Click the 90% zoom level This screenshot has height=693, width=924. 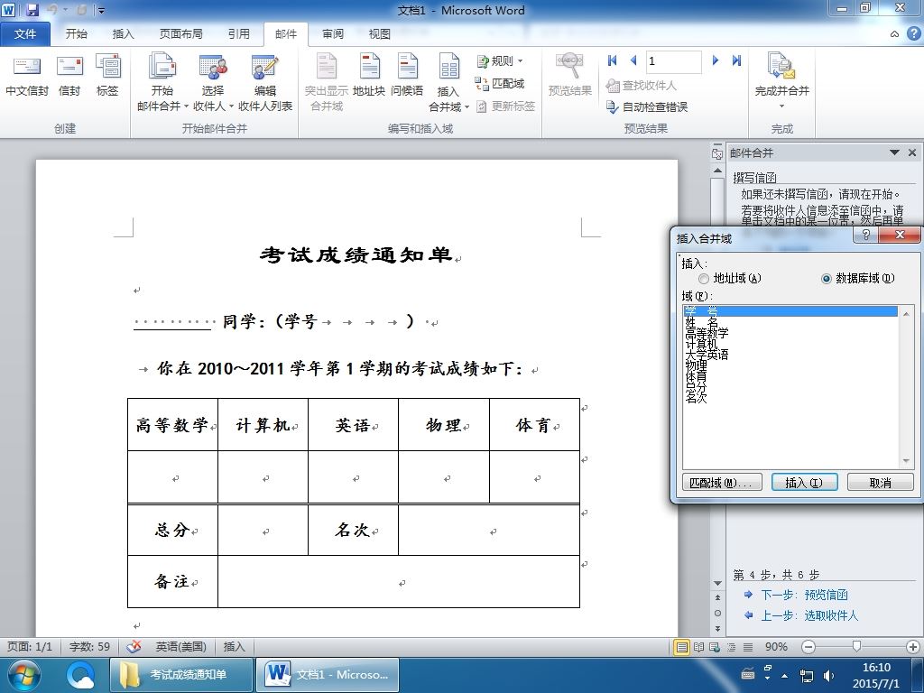775,647
